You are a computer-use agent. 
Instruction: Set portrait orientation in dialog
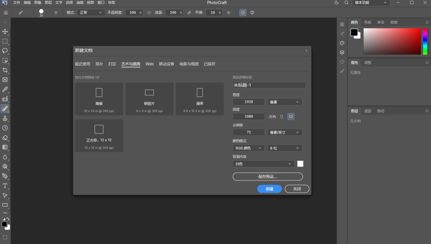[282, 116]
